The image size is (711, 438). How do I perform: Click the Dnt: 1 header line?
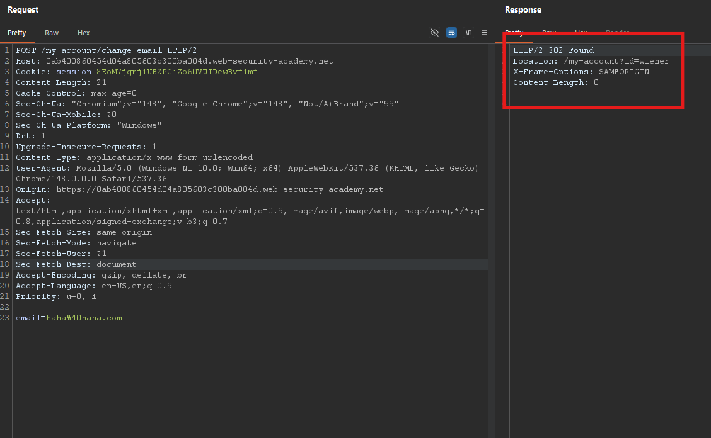click(31, 136)
